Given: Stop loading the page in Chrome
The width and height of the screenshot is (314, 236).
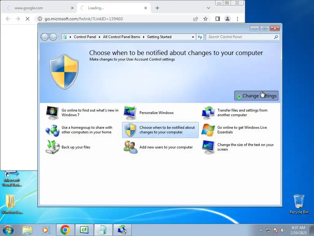Looking at the screenshot, I should 28,19.
